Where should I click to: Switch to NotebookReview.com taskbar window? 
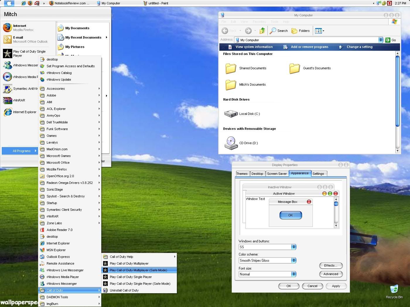70,3
